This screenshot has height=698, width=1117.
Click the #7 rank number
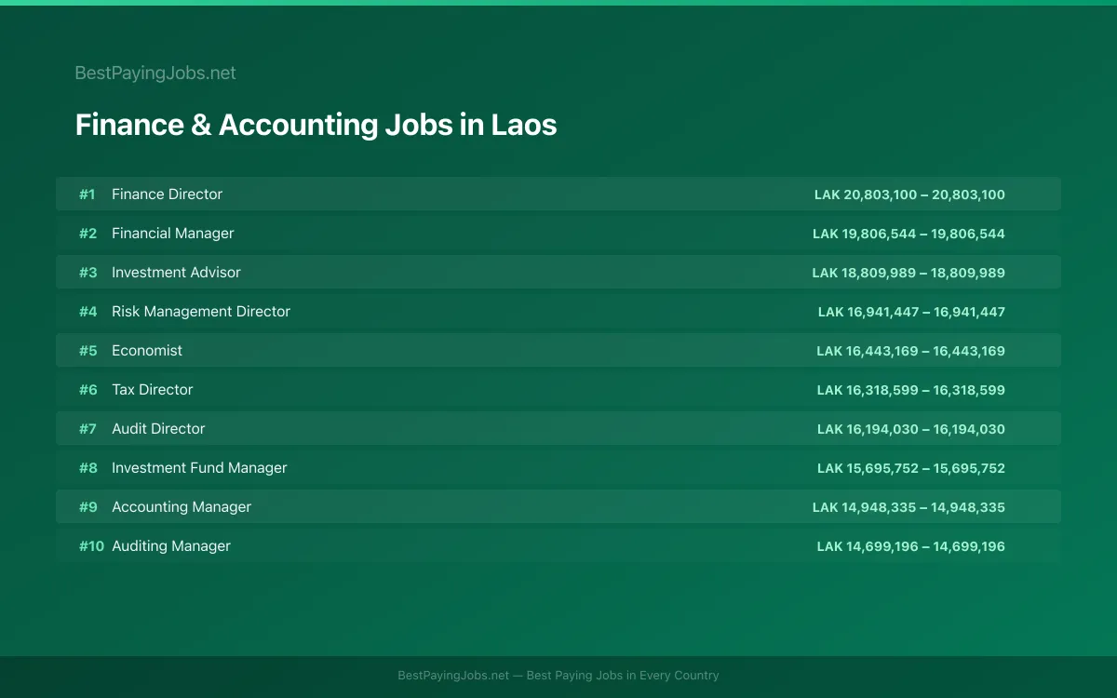pyautogui.click(x=87, y=429)
